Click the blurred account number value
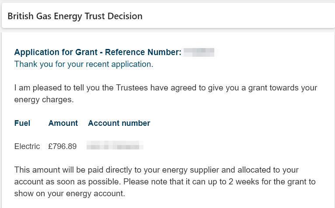 pos(115,145)
